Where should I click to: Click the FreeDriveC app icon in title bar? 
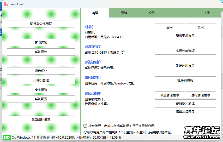click(6, 4)
